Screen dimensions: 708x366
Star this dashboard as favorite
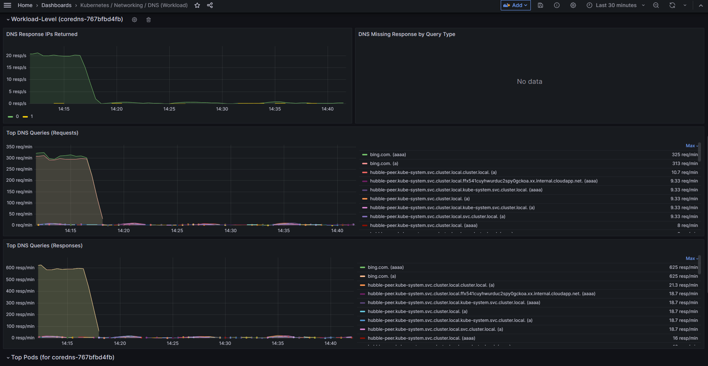click(197, 5)
